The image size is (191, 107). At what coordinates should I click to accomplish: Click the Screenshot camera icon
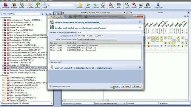point(148,5)
